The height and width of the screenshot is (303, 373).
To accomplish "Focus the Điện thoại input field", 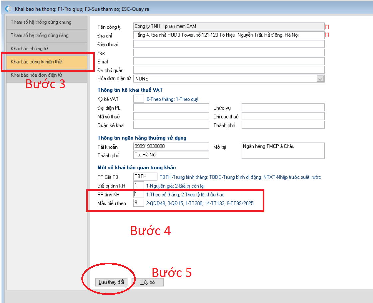I will click(228, 44).
